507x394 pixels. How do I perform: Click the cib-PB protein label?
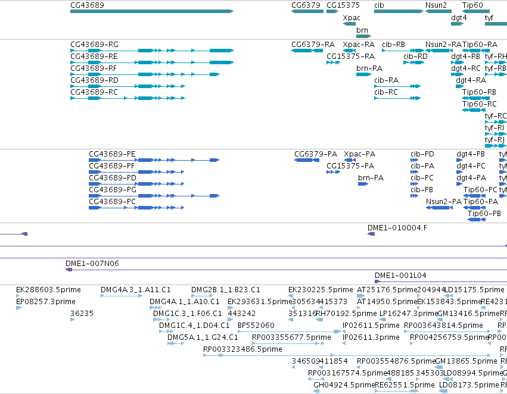click(x=422, y=190)
